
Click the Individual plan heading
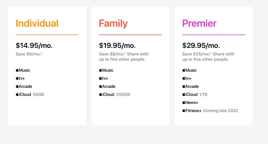(x=37, y=23)
